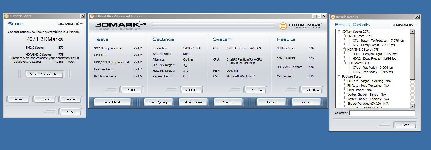Image resolution: width=431 pixels, height=150 pixels.
Task: Click the Result Details scroll up arrow
Action: [413, 32]
